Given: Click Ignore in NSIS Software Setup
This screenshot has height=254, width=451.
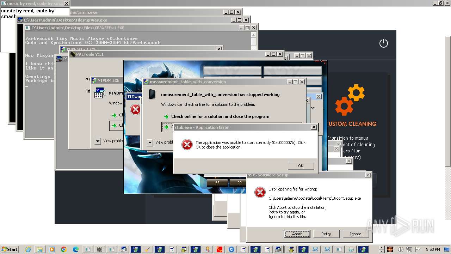Looking at the screenshot, I should click(x=356, y=234).
